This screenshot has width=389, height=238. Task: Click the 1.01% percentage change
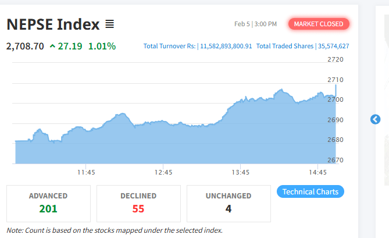[102, 46]
